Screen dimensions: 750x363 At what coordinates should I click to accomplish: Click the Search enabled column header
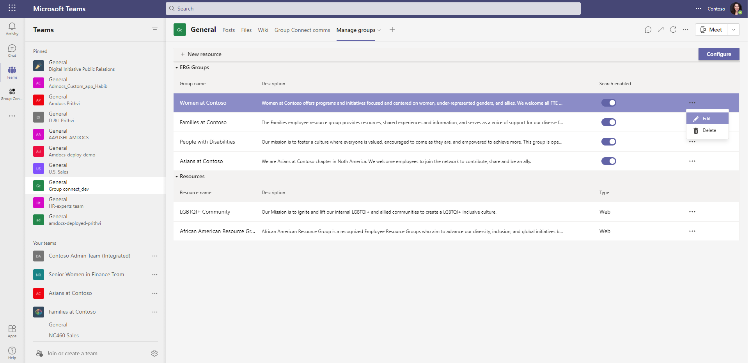[x=615, y=84]
